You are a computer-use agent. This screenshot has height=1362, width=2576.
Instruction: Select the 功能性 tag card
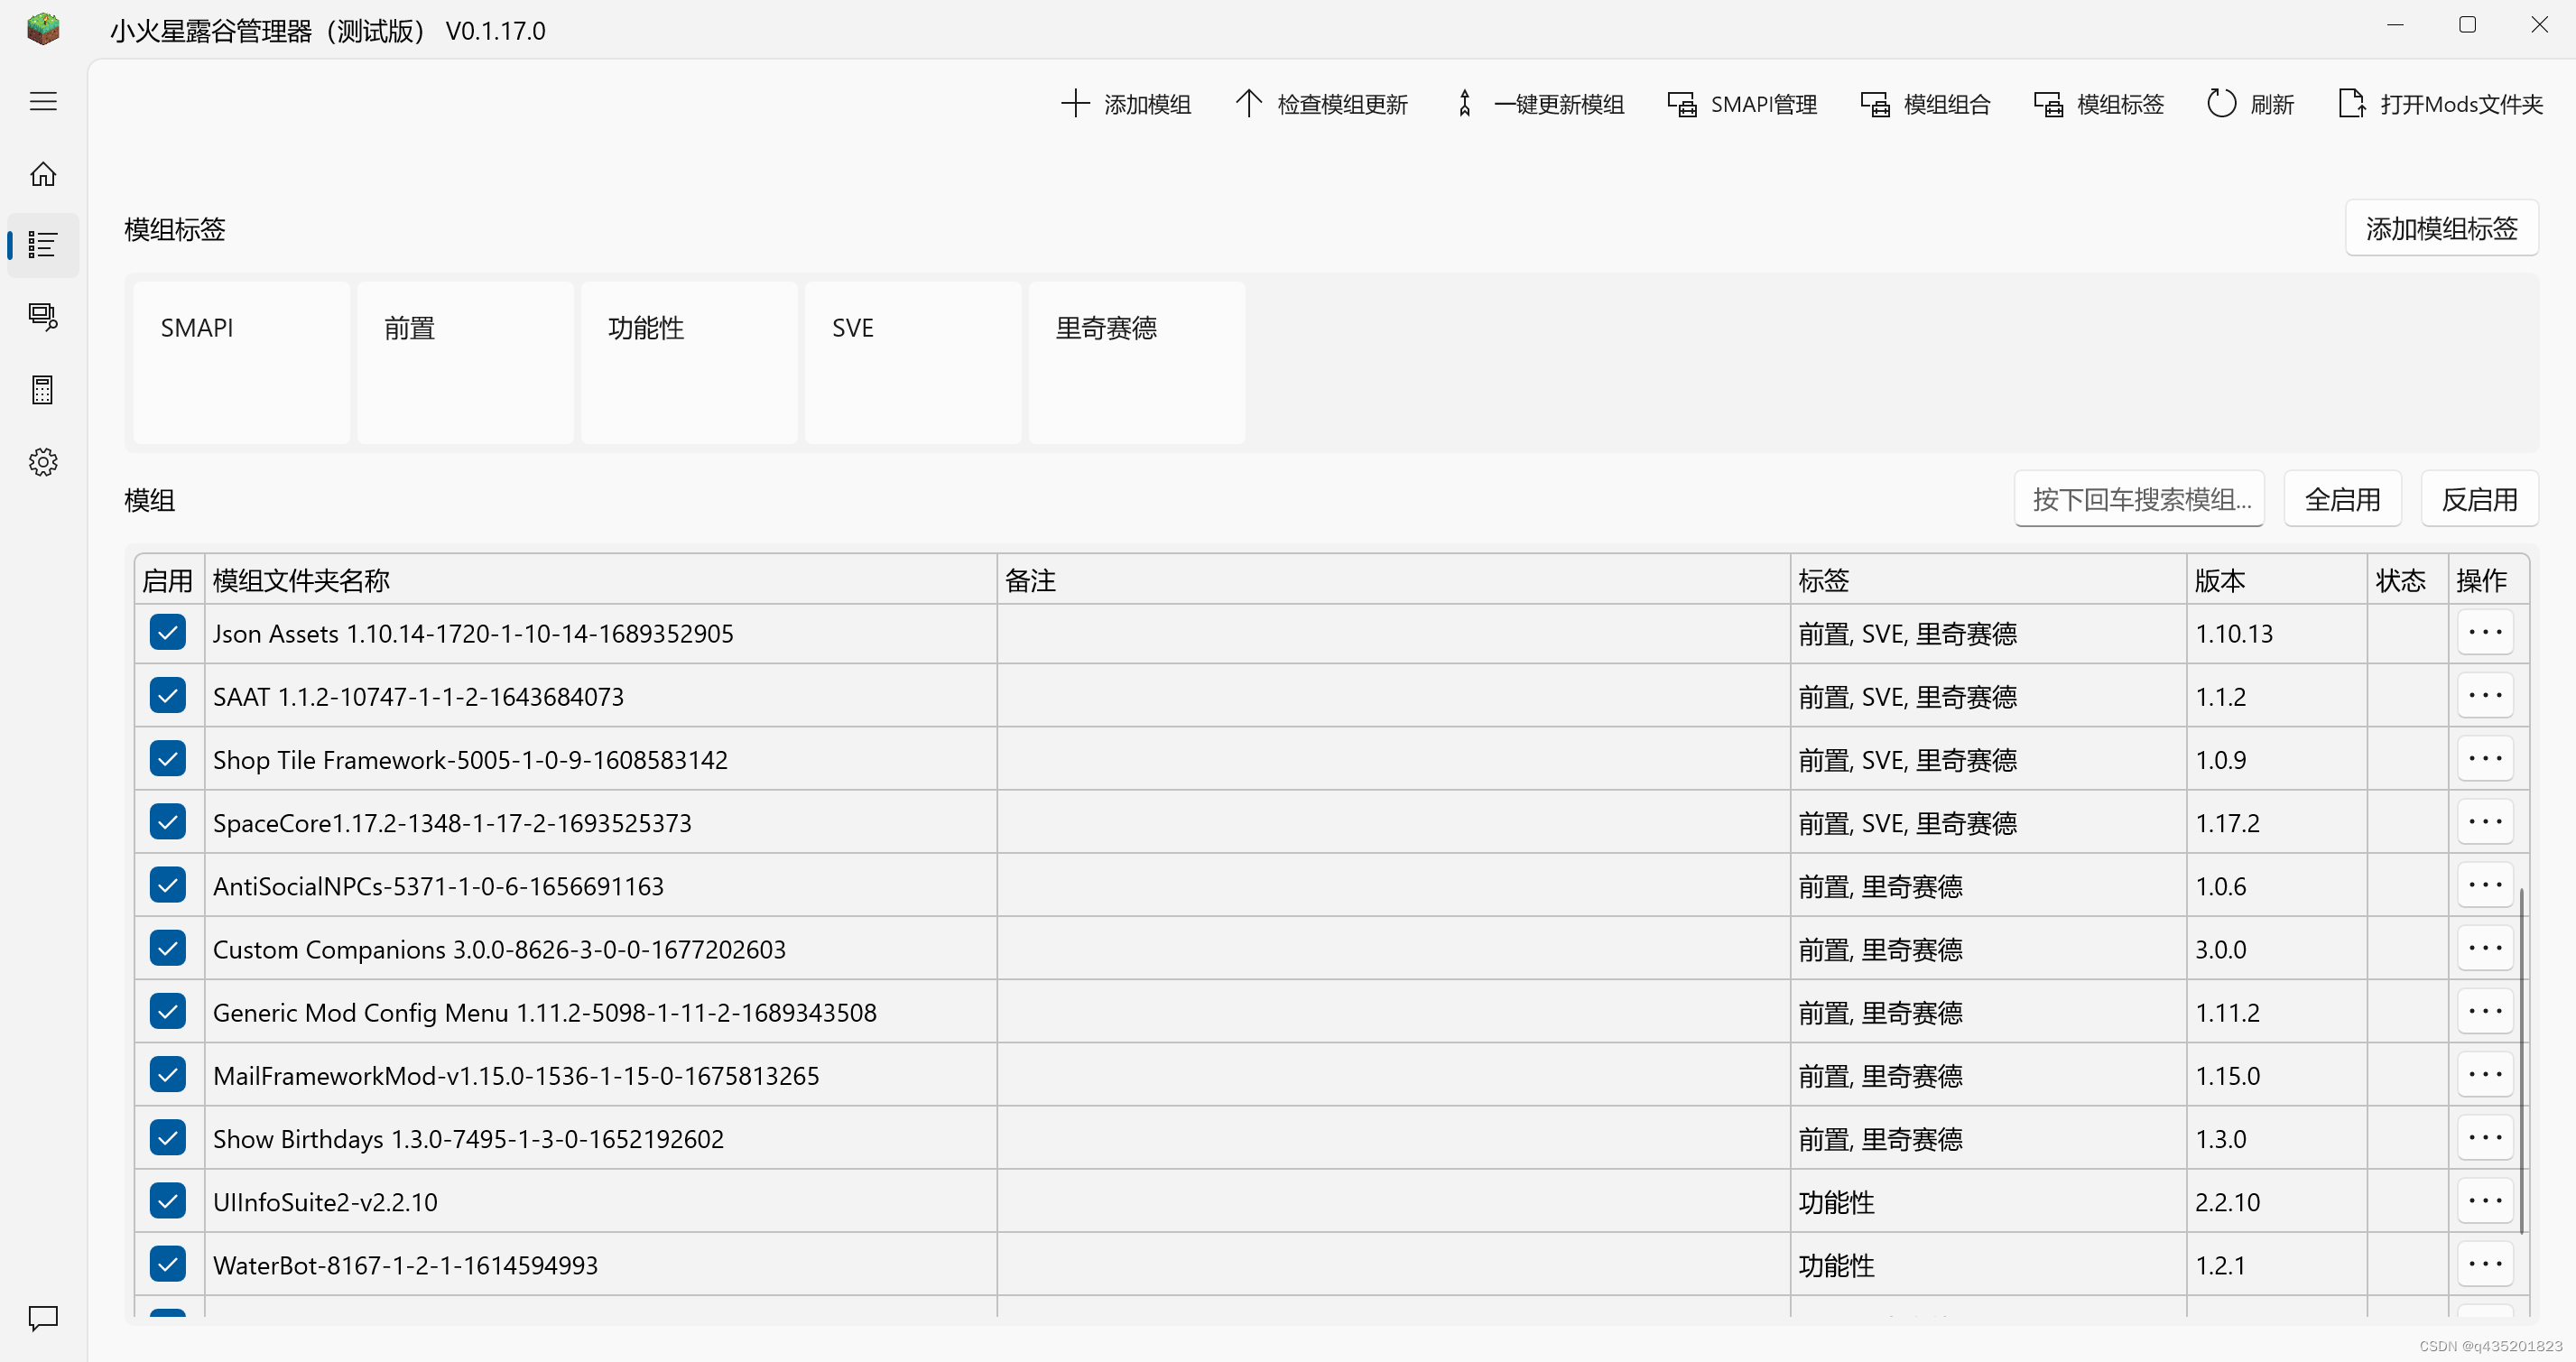(x=689, y=362)
